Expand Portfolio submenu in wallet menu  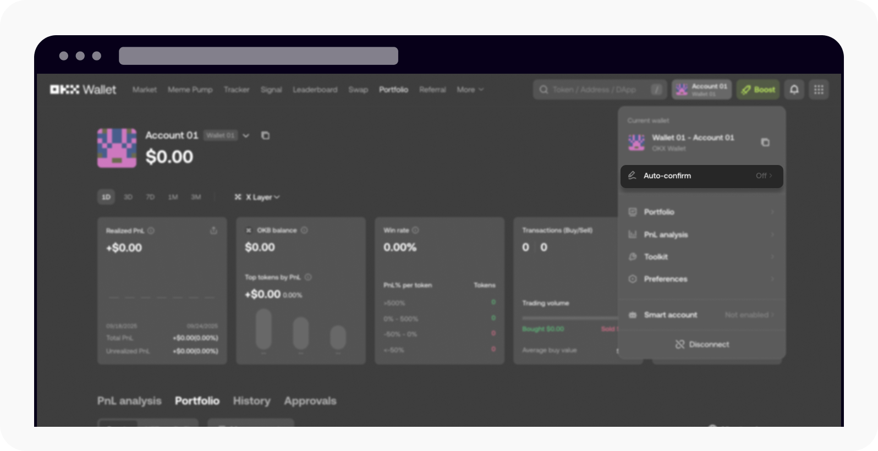[x=772, y=212]
